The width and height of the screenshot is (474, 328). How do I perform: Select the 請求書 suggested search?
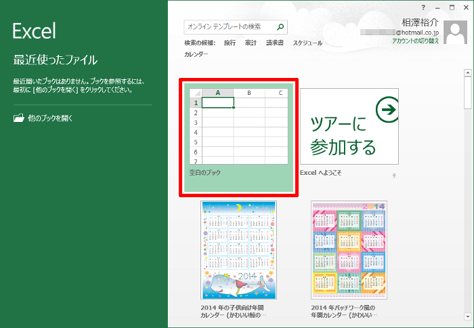coord(275,43)
